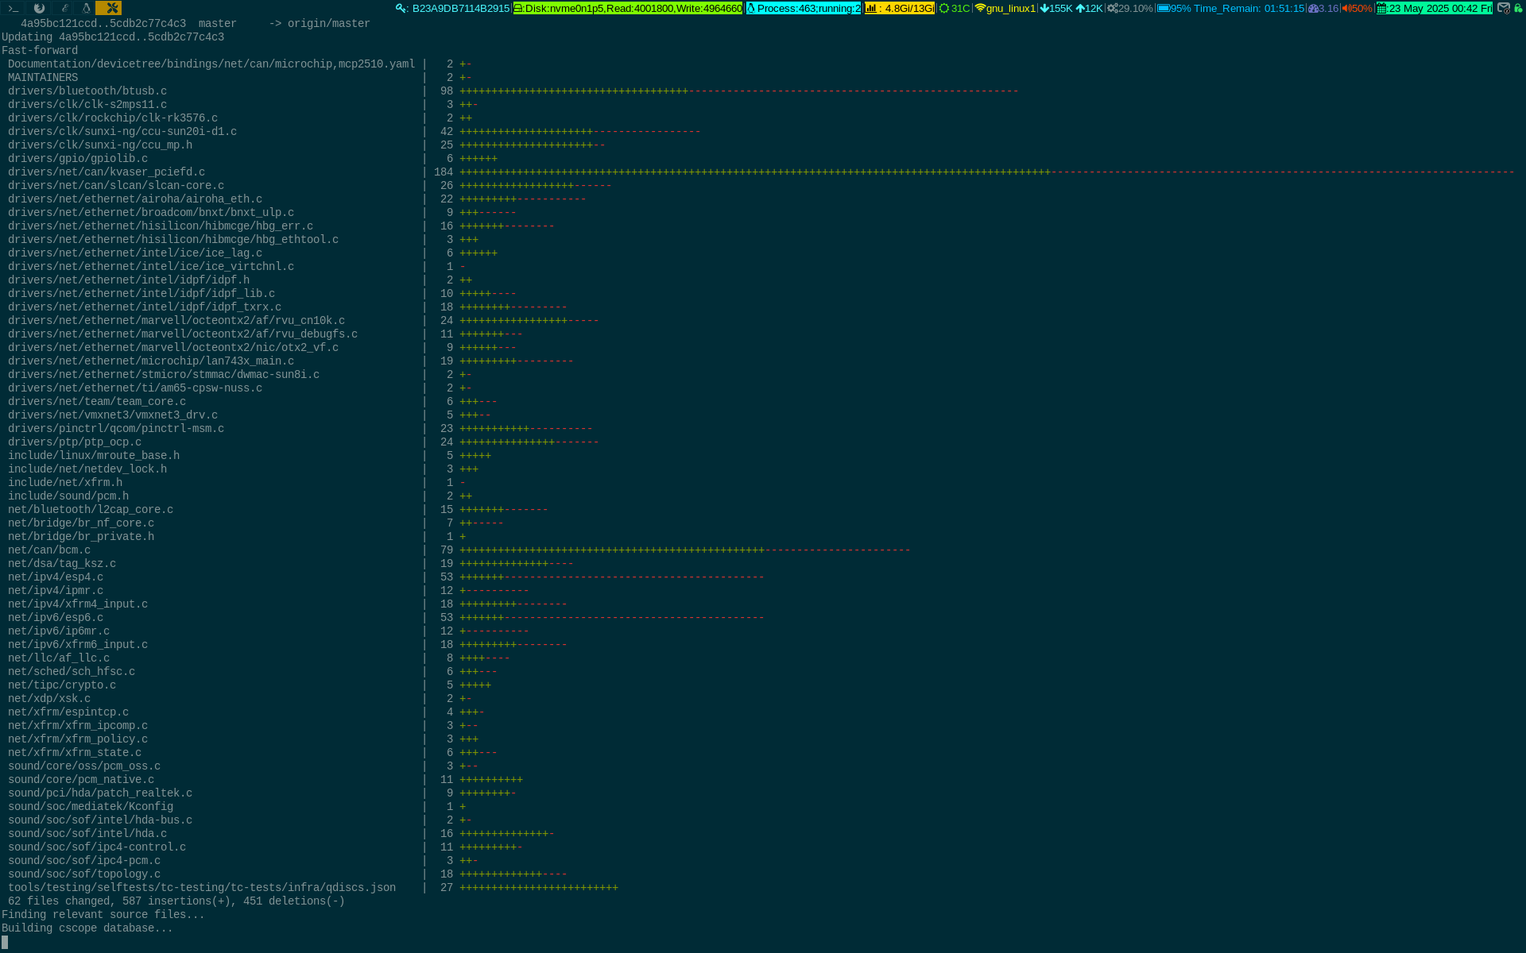Click the 29.10% CPU usage value
This screenshot has width=1526, height=953.
click(1136, 8)
